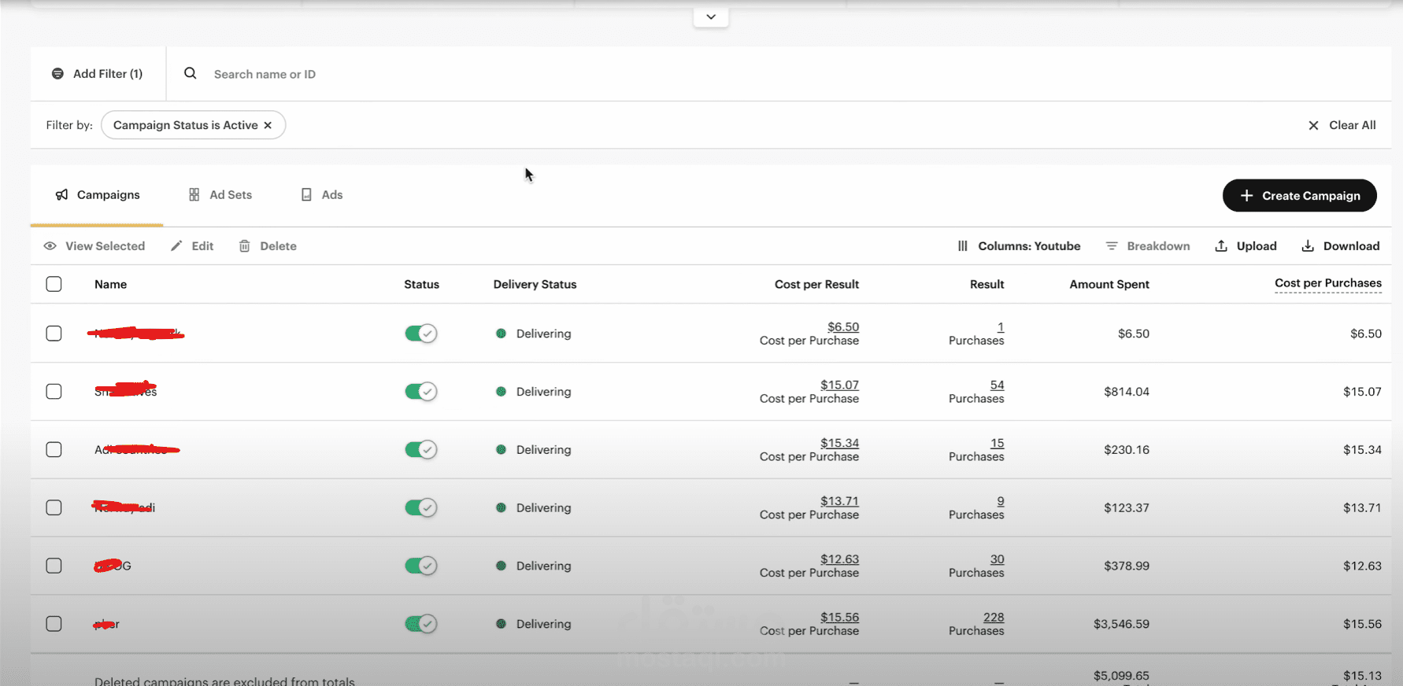Switch to the Ads tab
Image resolution: width=1403 pixels, height=686 pixels.
coord(322,195)
